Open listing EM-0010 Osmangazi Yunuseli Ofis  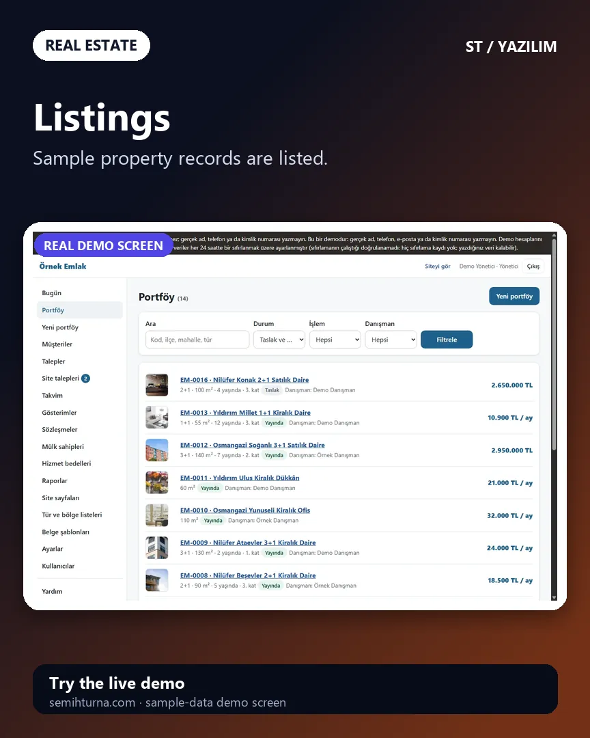244,510
